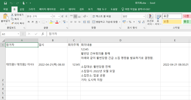
Task: Center text horizontally
Action: 75,22
